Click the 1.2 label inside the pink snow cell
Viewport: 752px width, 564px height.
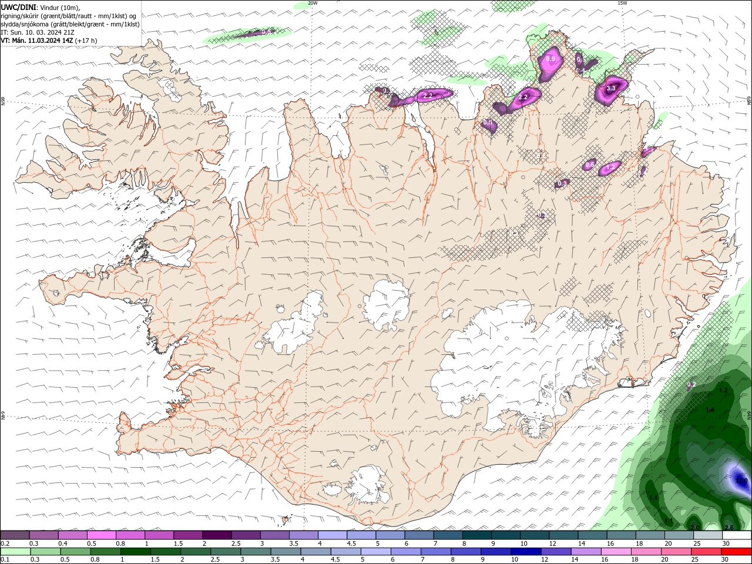[x=610, y=167]
